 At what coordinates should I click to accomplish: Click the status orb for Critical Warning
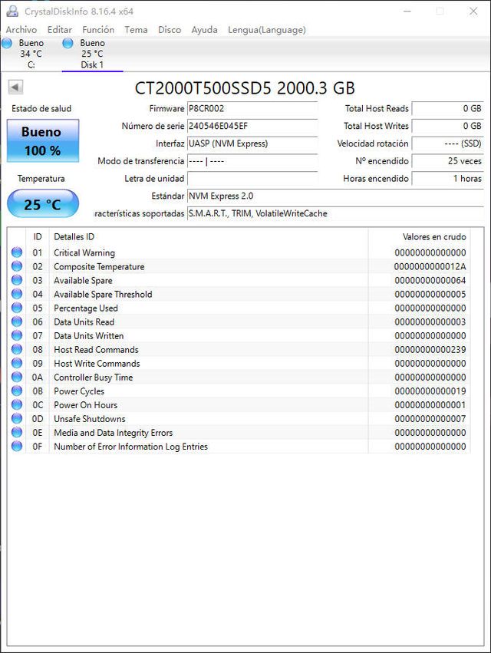point(17,252)
